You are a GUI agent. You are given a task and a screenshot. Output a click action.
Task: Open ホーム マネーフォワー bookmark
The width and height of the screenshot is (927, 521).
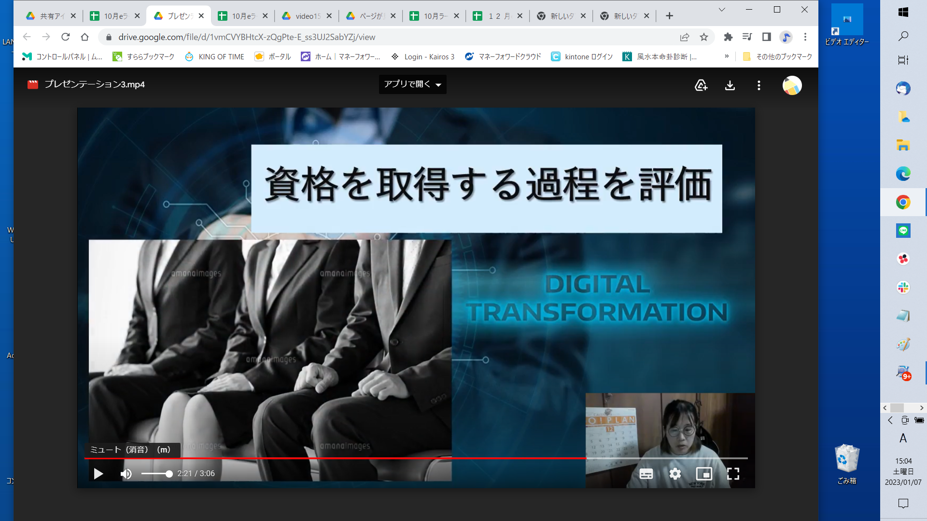coord(340,56)
